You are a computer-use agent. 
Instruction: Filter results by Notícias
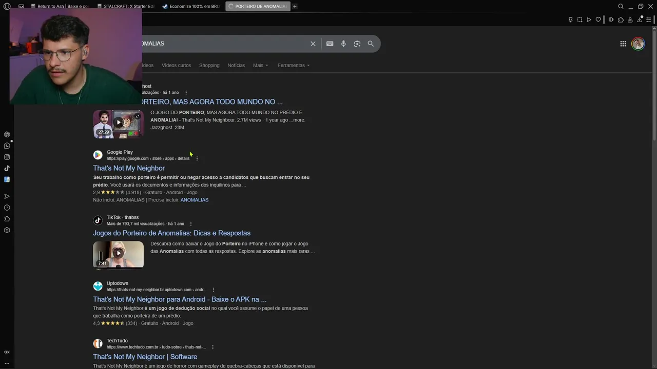236,65
